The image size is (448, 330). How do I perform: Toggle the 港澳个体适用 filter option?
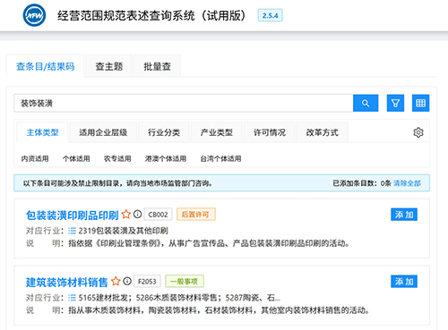pyautogui.click(x=166, y=158)
